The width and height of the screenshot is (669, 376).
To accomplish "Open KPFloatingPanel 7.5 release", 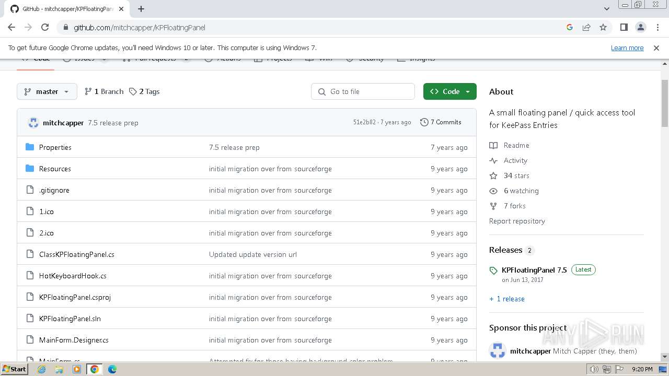I will click(534, 270).
